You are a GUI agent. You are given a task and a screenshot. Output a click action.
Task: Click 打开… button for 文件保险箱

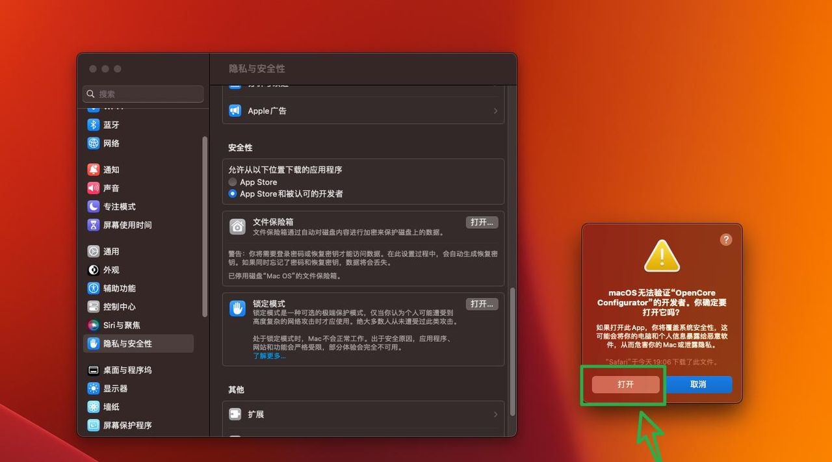coord(482,222)
